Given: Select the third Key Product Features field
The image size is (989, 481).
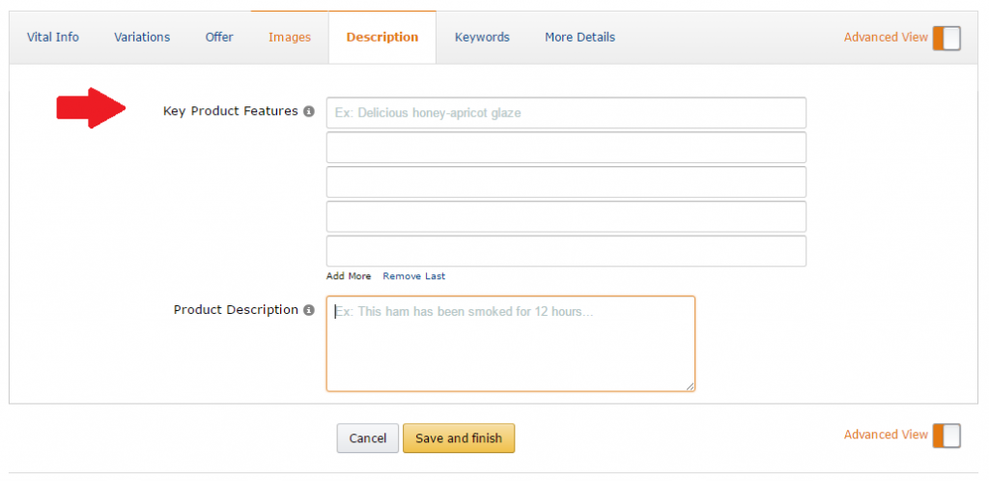Looking at the screenshot, I should pos(566,183).
